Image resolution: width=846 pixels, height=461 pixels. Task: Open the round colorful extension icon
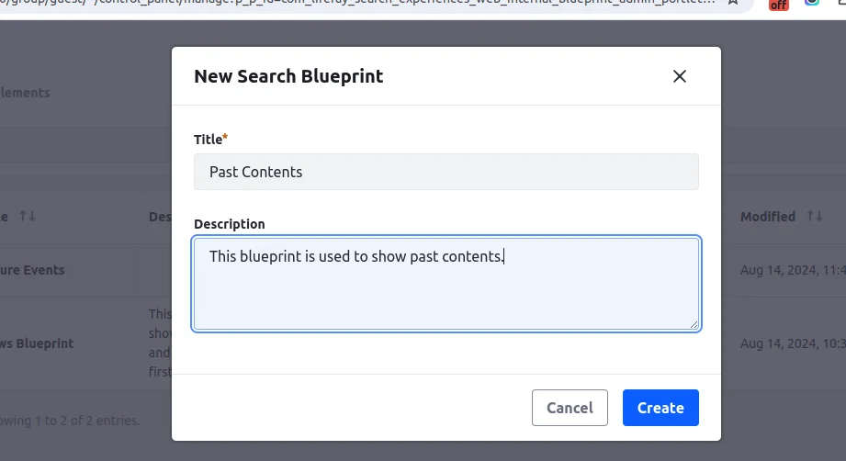(811, 2)
